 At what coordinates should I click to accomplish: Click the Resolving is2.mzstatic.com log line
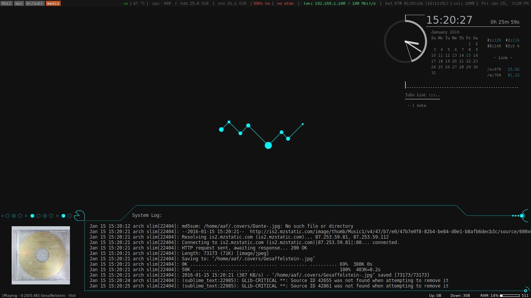click(x=239, y=237)
